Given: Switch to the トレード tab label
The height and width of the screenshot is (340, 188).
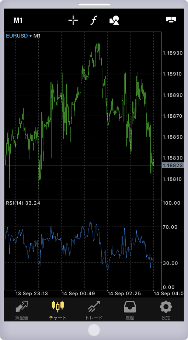Looking at the screenshot, I should [94, 318].
